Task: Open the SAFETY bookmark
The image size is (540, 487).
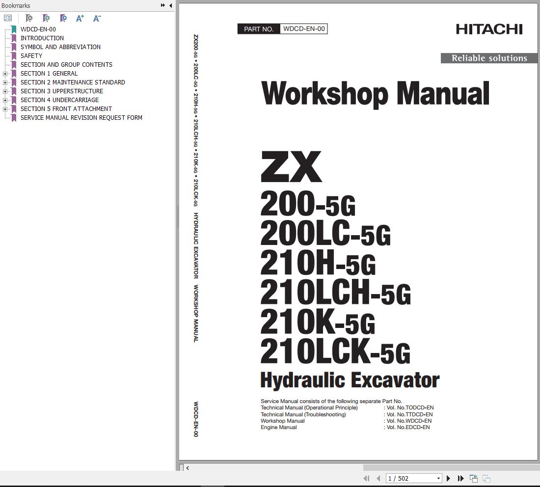Action: point(31,56)
